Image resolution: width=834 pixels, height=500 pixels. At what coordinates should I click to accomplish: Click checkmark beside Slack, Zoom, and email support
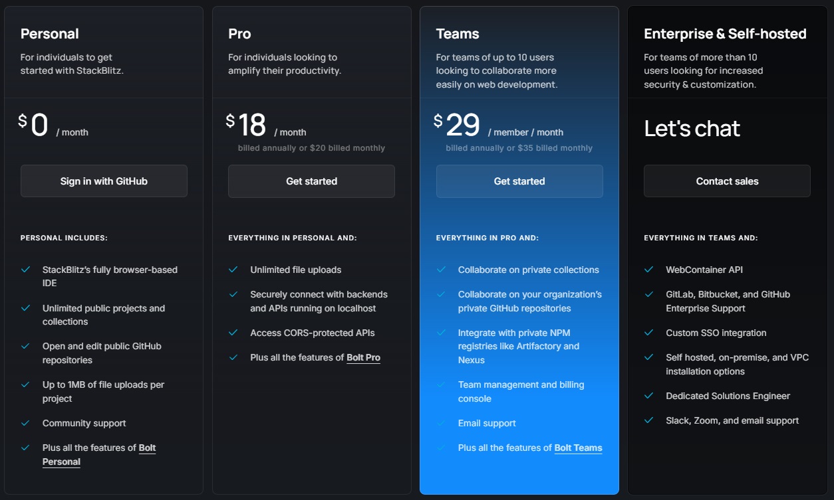point(649,420)
